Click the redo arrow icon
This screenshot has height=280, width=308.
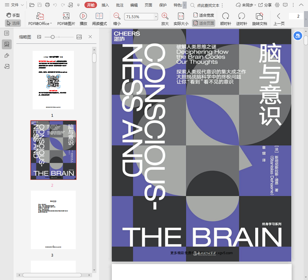(63, 5)
